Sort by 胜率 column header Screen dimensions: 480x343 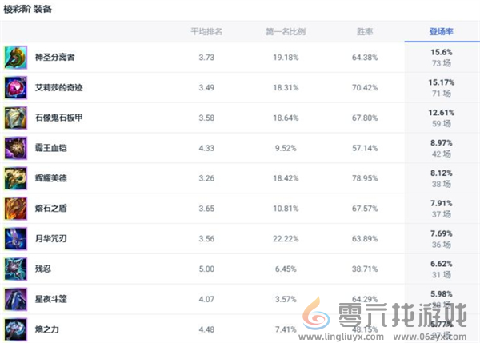[365, 32]
